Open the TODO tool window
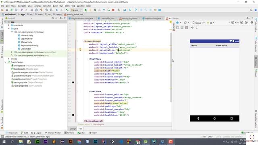258x145 pixels. point(93,133)
